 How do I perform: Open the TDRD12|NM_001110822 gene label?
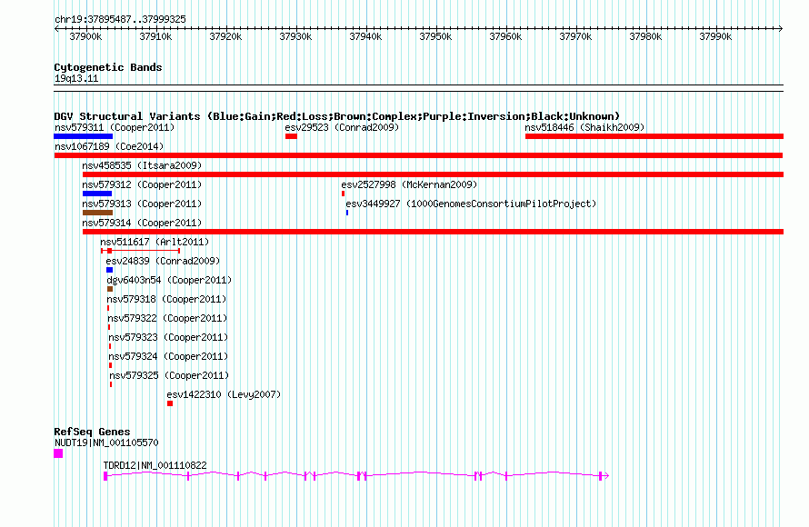pos(155,465)
